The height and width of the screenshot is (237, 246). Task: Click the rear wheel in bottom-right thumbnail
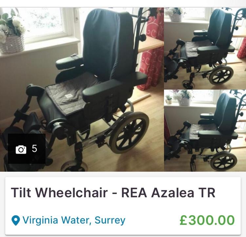(x=224, y=161)
